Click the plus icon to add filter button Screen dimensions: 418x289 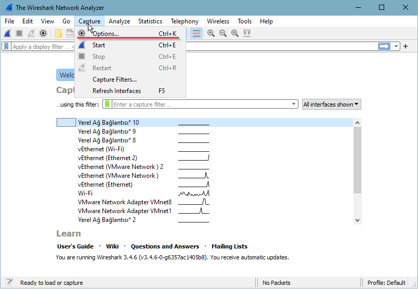point(406,46)
